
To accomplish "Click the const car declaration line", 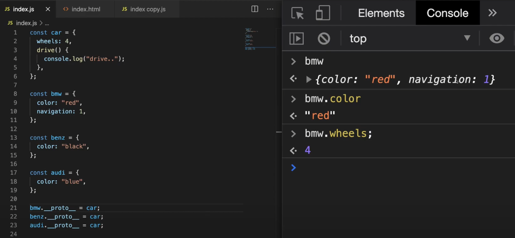I will [x=53, y=33].
